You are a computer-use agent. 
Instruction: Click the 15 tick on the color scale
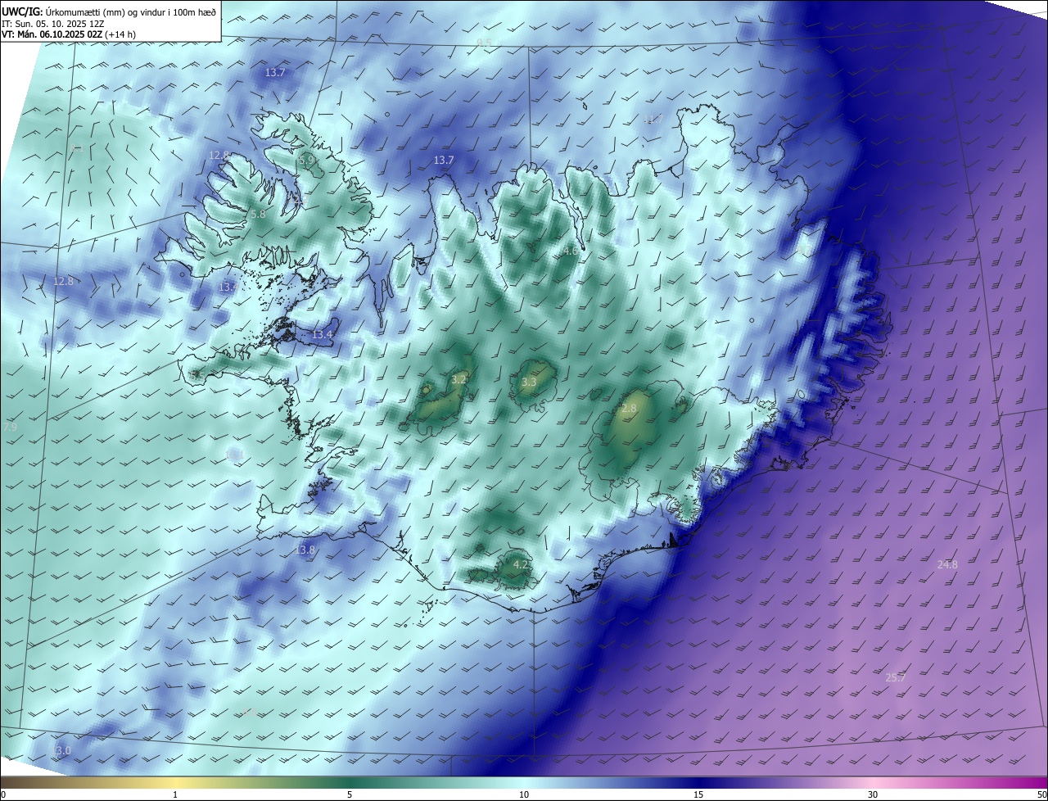(698, 795)
